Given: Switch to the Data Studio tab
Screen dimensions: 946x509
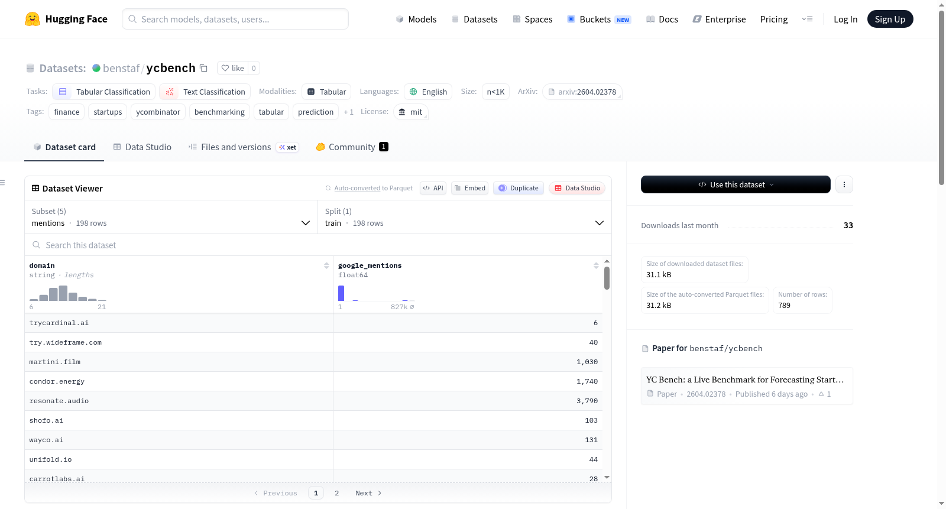Looking at the screenshot, I should [x=142, y=147].
